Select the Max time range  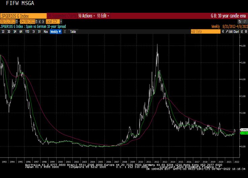click(x=46, y=32)
